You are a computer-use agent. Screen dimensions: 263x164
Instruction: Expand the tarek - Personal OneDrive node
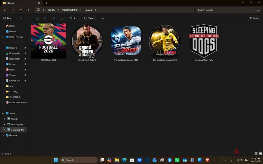3,37
